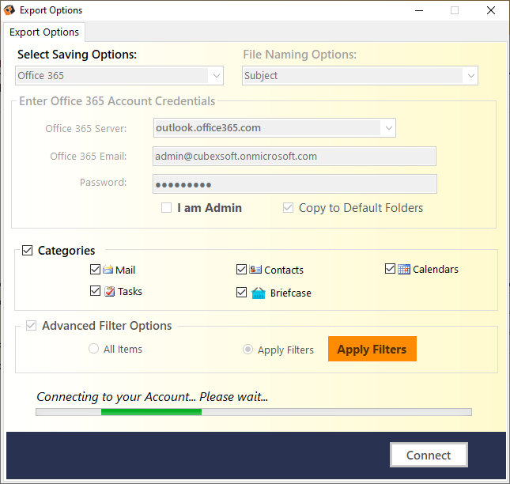Viewport: 510px width, 484px height.
Task: Click the Office 365 Email field
Action: click(x=294, y=157)
